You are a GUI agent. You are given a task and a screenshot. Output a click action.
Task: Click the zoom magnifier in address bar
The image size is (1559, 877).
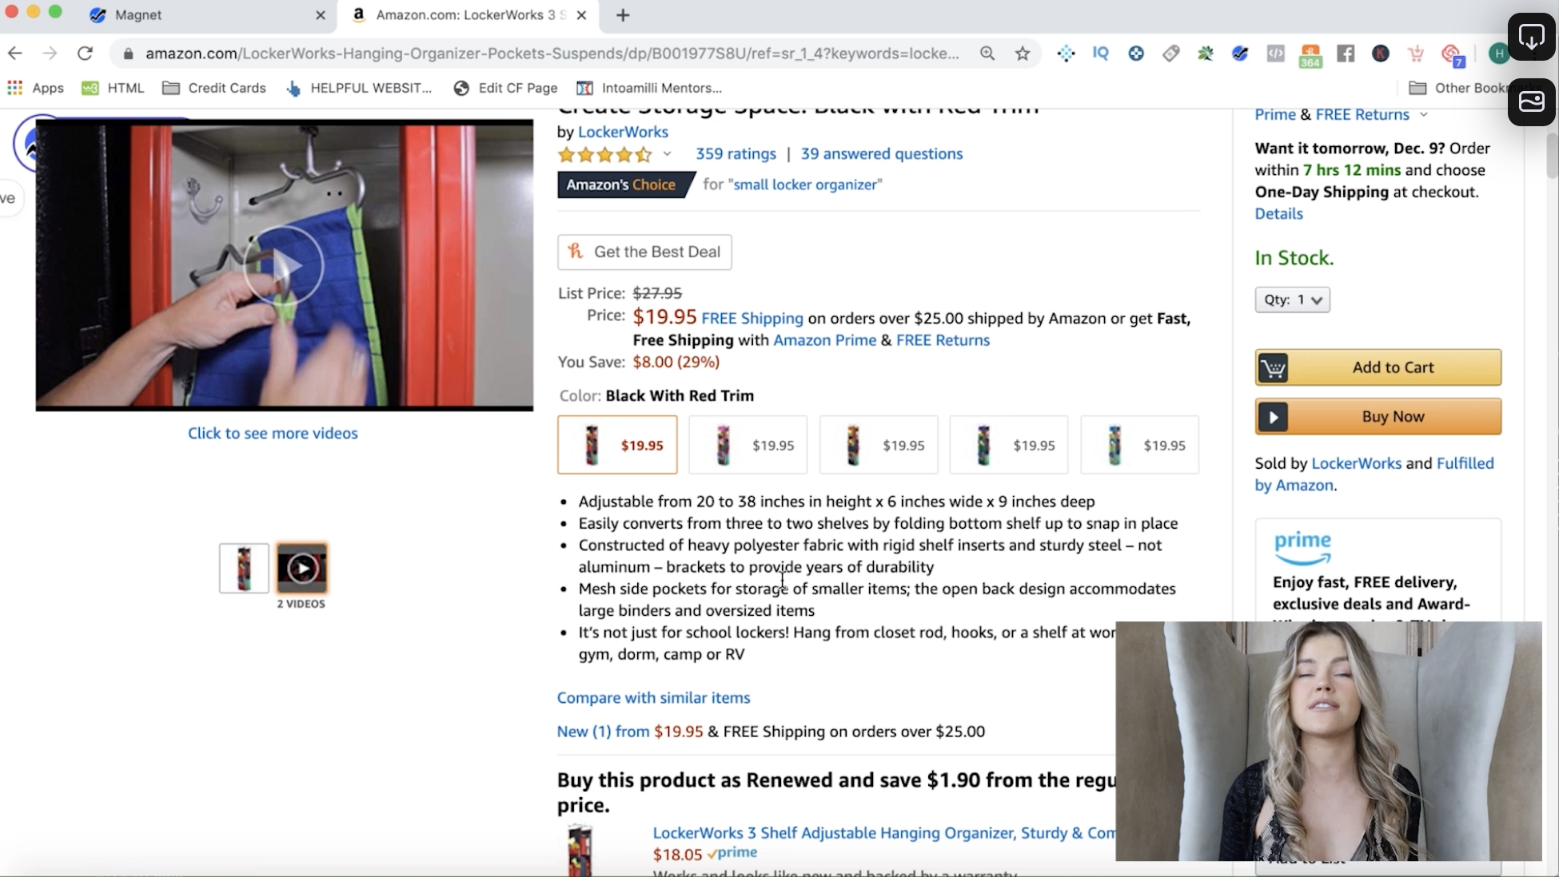click(x=987, y=54)
